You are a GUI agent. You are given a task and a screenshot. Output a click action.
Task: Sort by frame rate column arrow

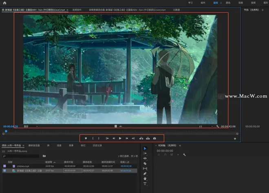pos(55,162)
